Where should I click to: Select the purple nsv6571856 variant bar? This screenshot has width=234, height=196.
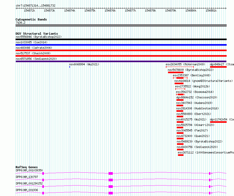tap(121, 61)
